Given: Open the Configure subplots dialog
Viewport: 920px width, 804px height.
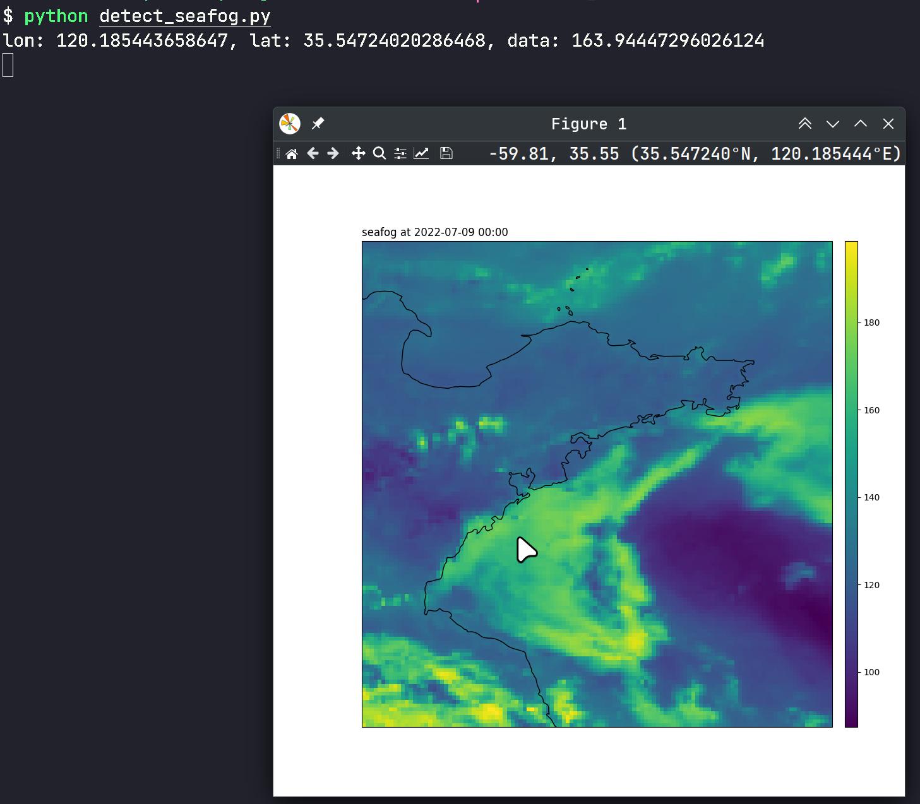Looking at the screenshot, I should click(400, 153).
